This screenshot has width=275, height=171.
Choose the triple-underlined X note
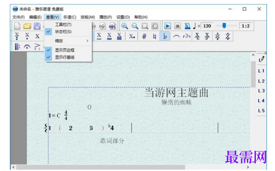pyautogui.click(x=119, y=36)
